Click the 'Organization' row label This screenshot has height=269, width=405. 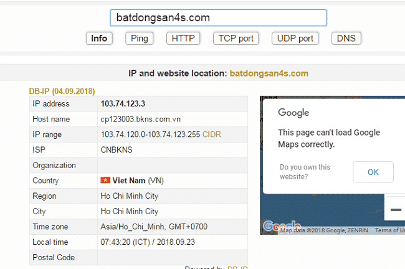pos(54,165)
